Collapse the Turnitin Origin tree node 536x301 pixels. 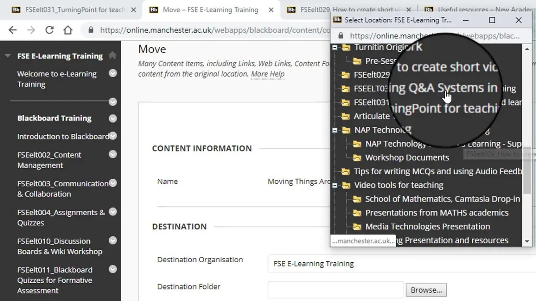335,47
